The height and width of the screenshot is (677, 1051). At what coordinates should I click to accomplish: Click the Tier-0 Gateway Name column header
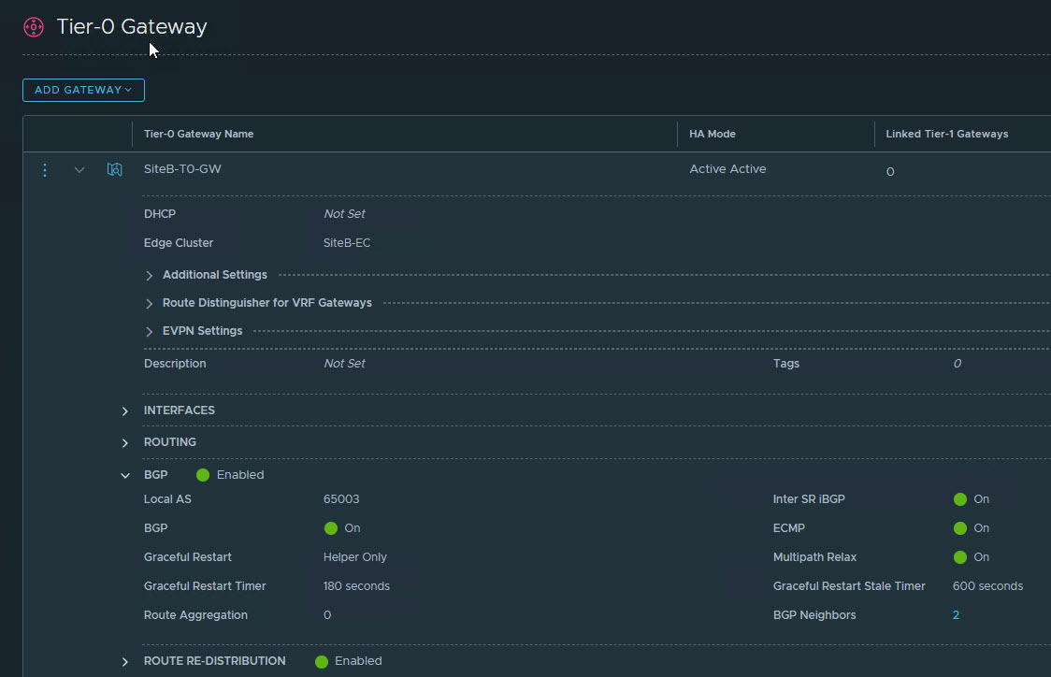[x=198, y=134]
